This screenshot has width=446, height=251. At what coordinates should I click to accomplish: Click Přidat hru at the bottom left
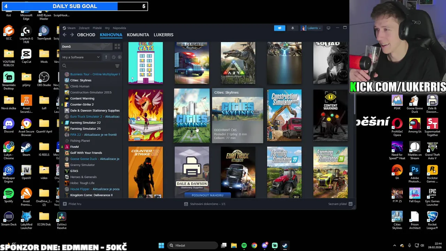click(72, 204)
